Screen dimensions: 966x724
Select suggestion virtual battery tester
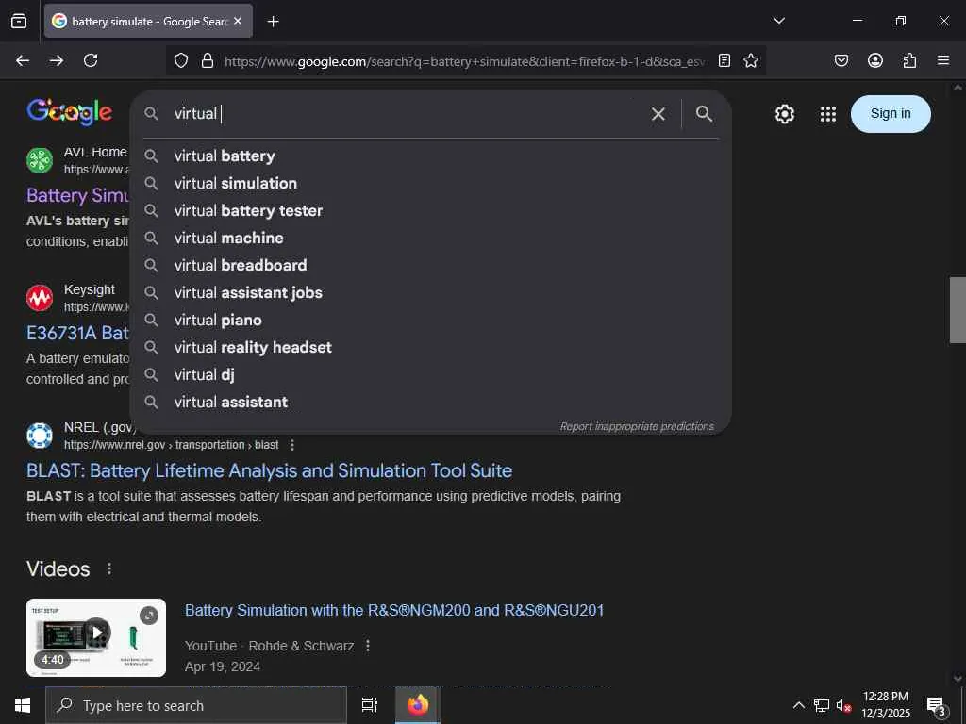(430, 211)
